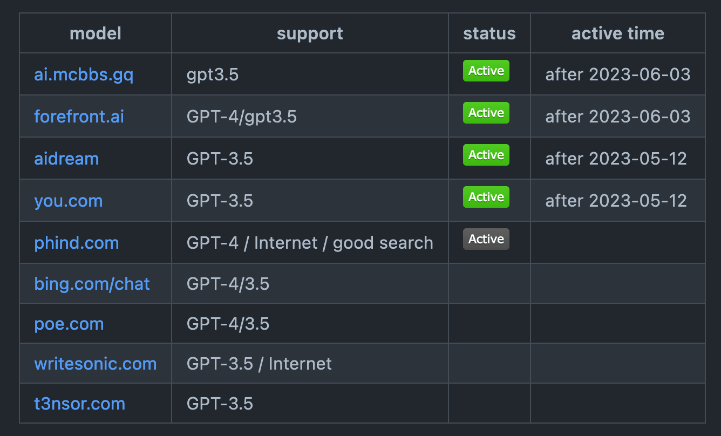The width and height of the screenshot is (721, 436).
Task: Open the writesonic.com link
Action: 96,364
